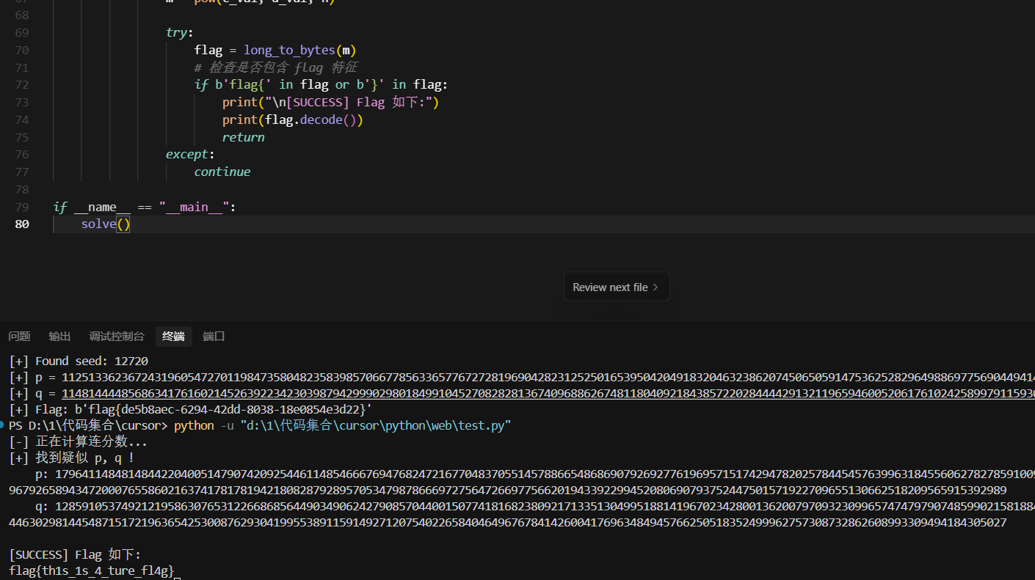
Task: Click the chevron arrow beside Review next file
Action: click(x=655, y=287)
